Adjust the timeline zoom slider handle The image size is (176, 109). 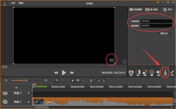pyautogui.click(x=26, y=80)
